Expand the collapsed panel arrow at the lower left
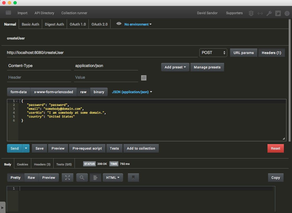The image size is (292, 213). (3, 207)
